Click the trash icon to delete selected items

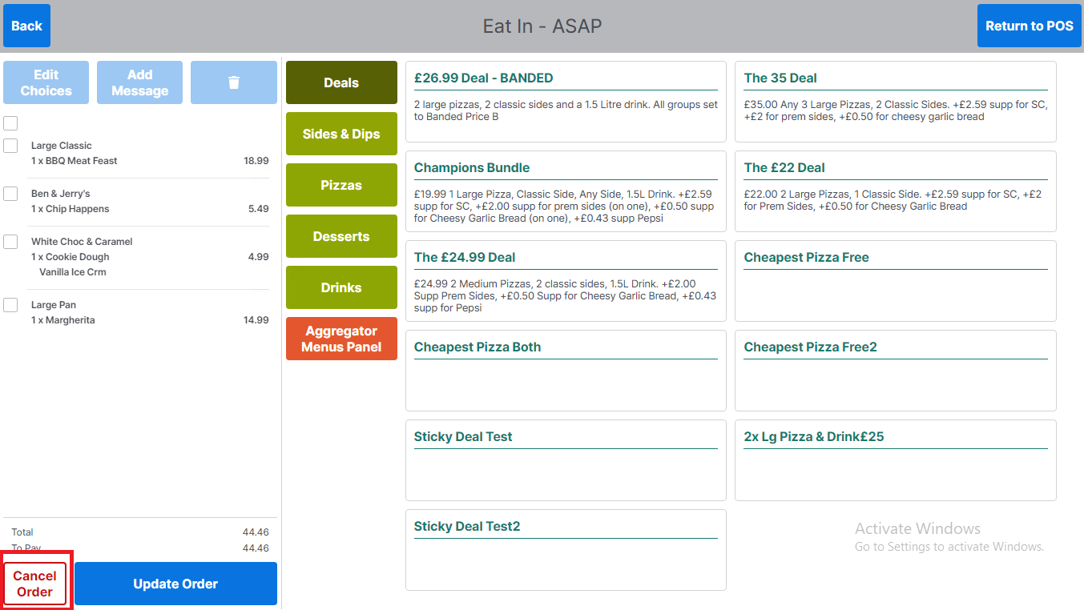tap(233, 82)
